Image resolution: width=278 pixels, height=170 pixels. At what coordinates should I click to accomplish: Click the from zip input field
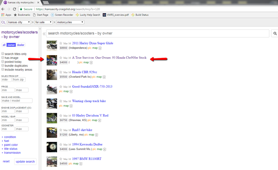(19, 80)
